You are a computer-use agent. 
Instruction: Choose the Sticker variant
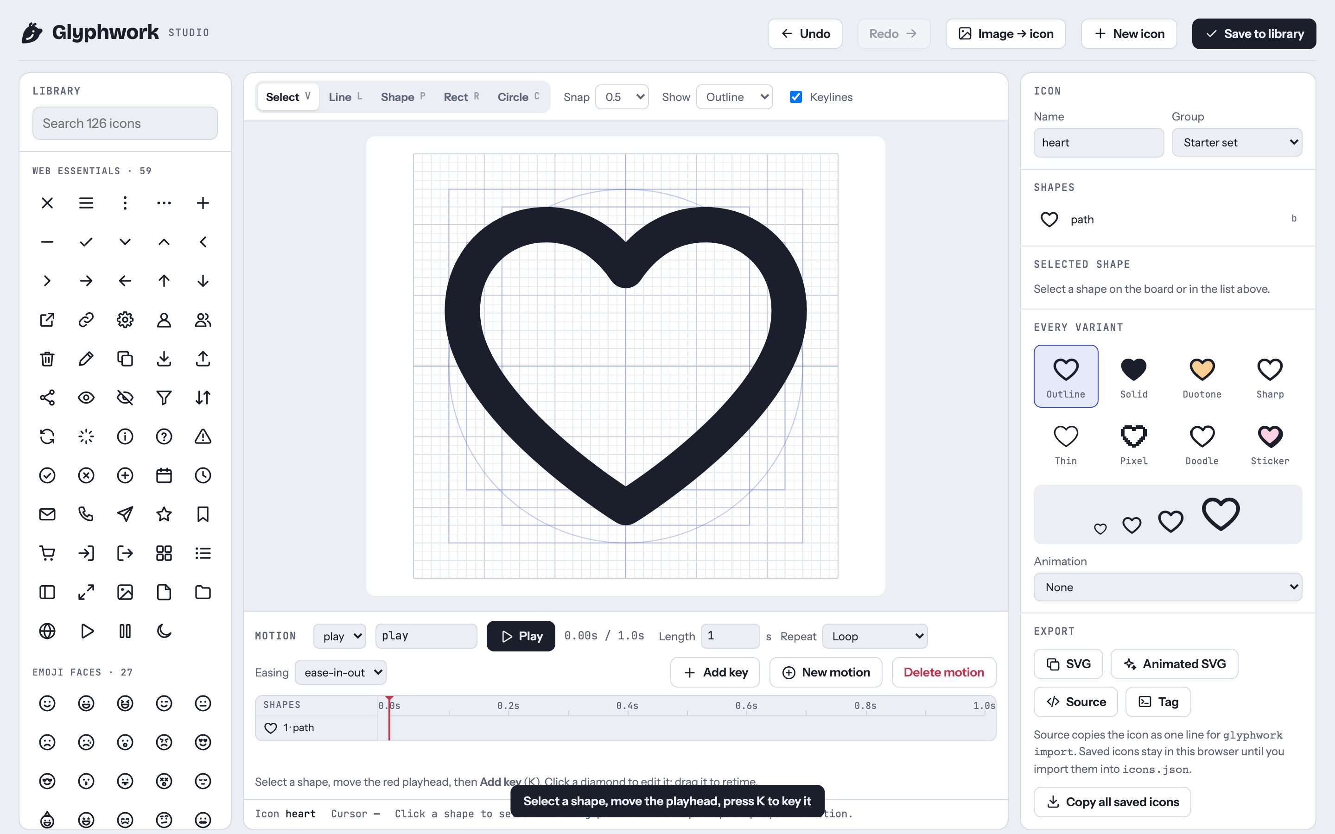click(x=1270, y=443)
